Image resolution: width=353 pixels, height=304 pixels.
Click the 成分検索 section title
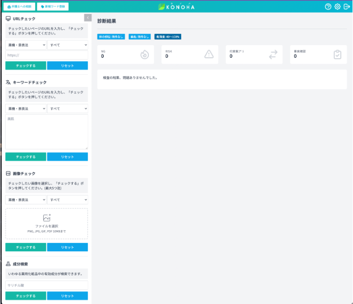(20, 264)
